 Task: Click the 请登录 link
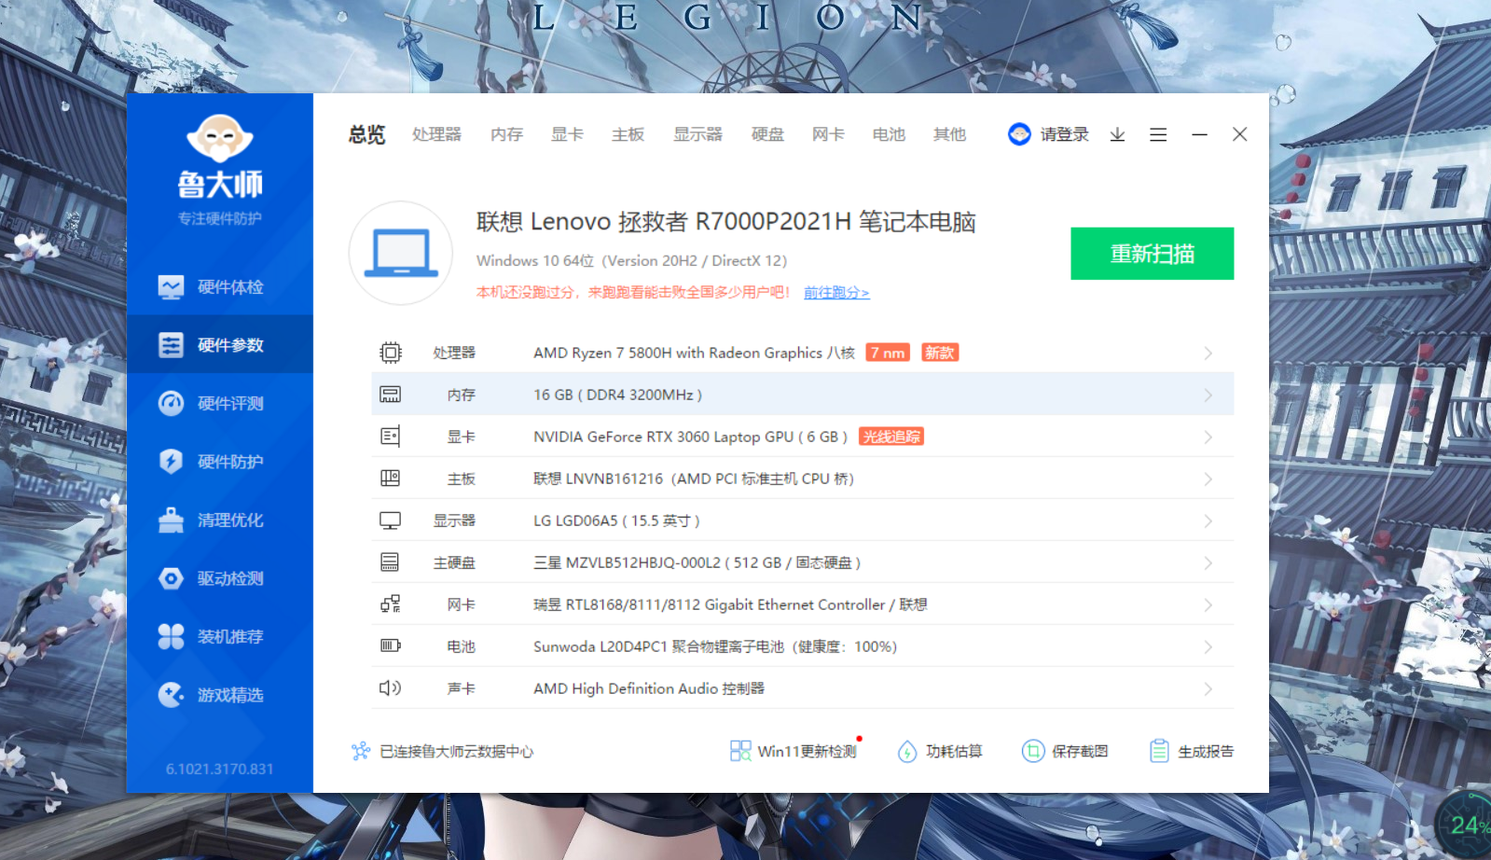pyautogui.click(x=1064, y=134)
